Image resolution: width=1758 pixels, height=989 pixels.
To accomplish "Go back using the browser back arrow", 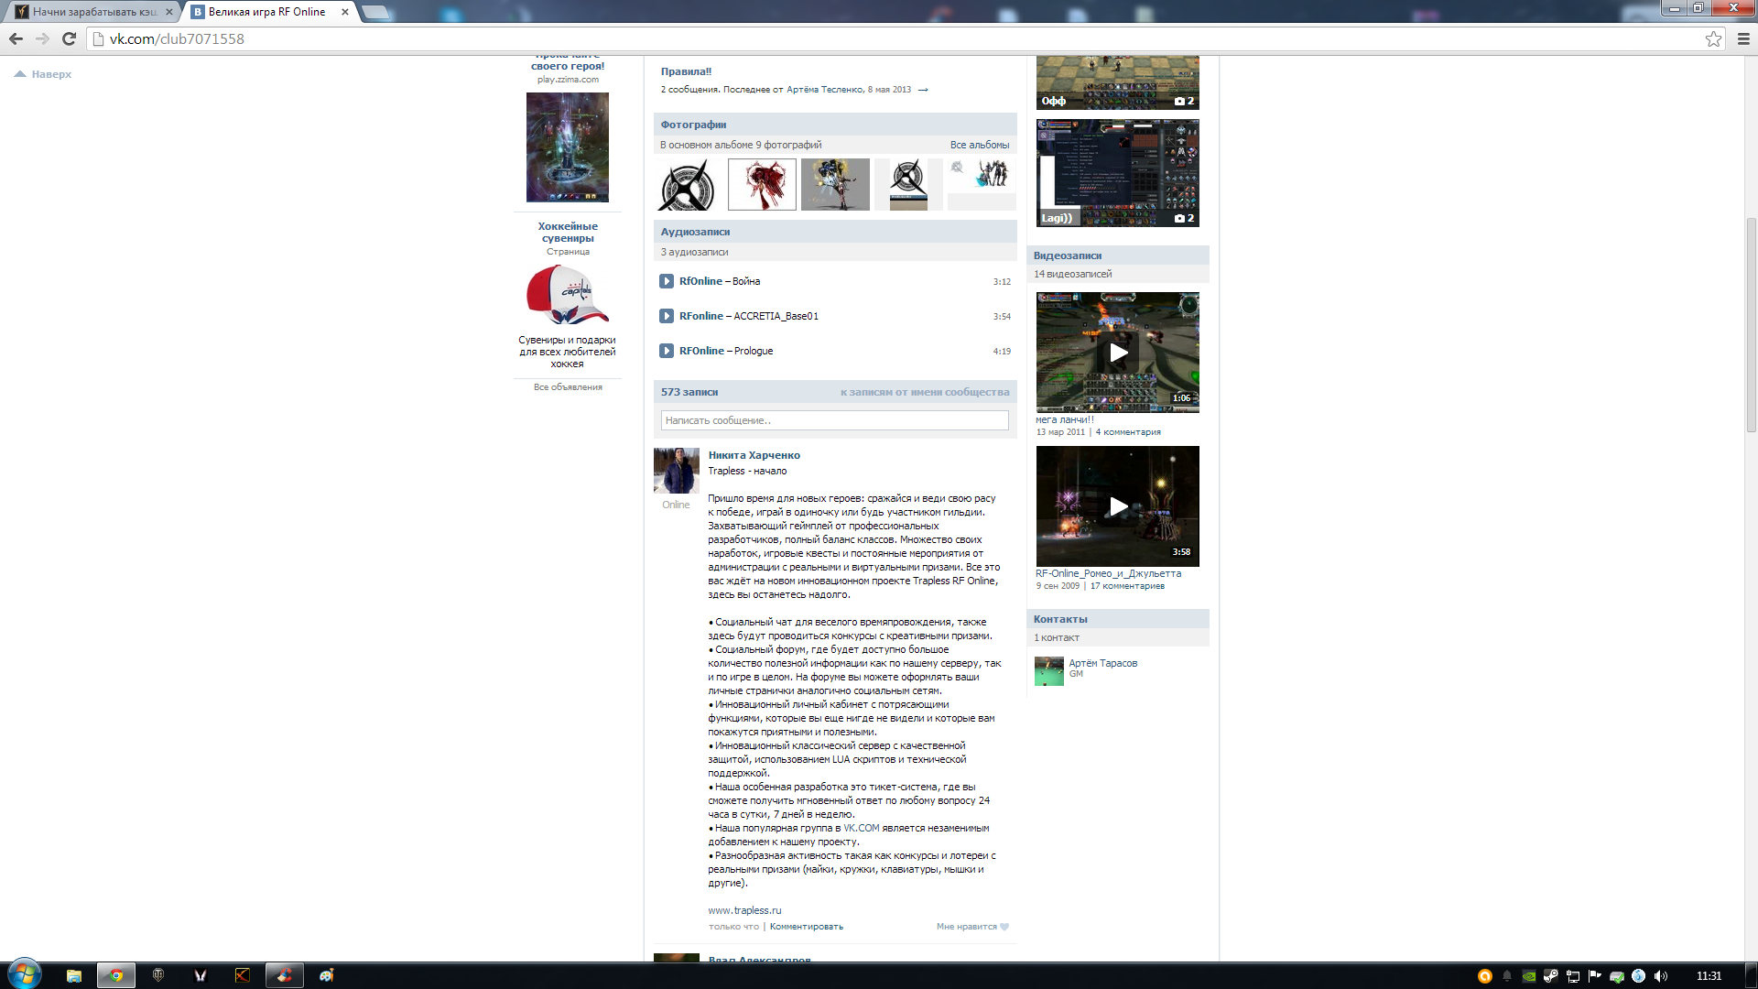I will (x=16, y=38).
